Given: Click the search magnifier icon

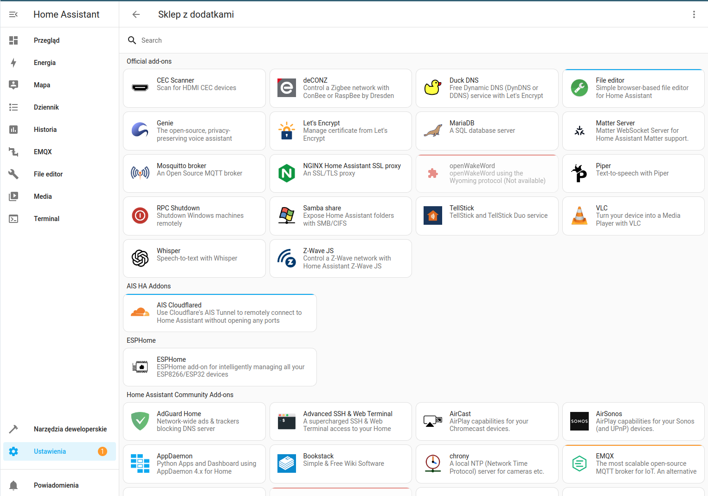Looking at the screenshot, I should coord(132,40).
